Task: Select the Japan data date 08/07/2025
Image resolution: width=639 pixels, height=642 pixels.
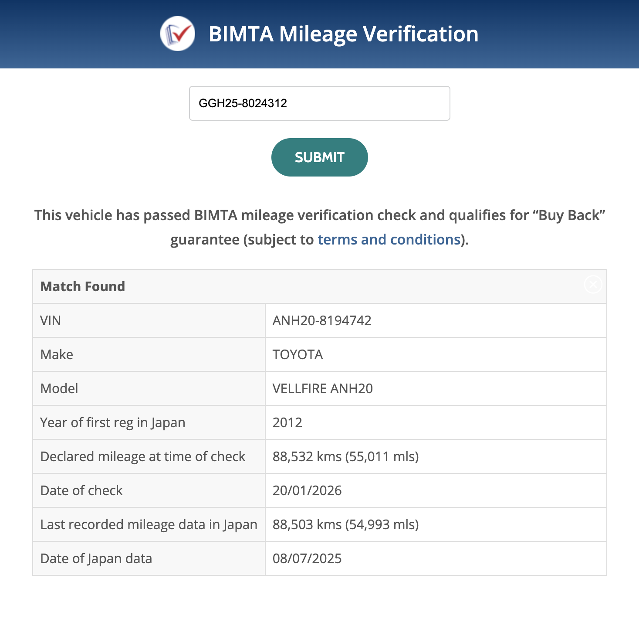Action: [307, 559]
